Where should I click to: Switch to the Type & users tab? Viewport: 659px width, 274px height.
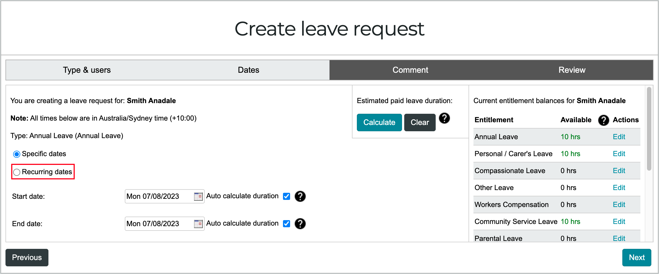coord(87,70)
